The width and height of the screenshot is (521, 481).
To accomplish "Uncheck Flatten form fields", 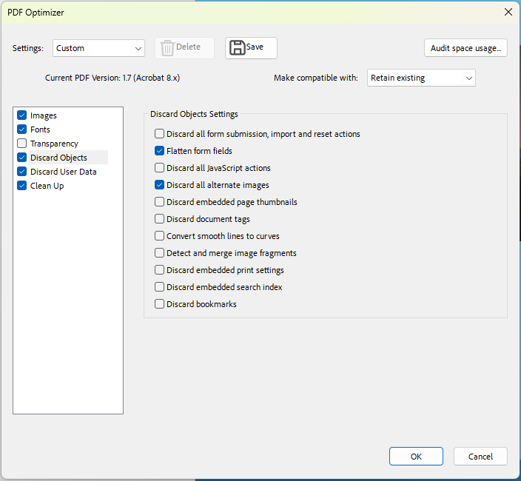I will coord(160,151).
